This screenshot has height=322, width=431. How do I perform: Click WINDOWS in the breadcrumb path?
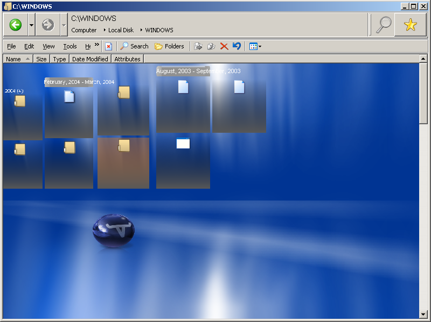(x=159, y=30)
